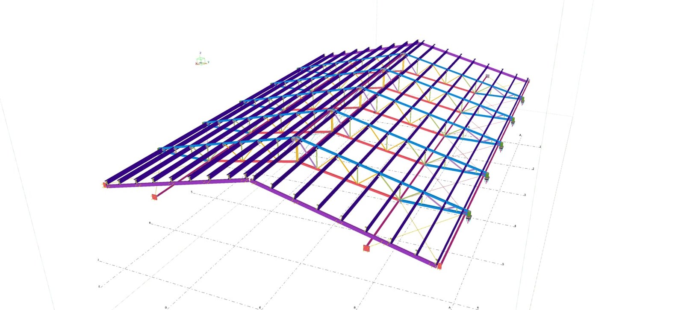The image size is (684, 310).
Task: Select green bearing support on lowest right truss
Action: point(469,213)
